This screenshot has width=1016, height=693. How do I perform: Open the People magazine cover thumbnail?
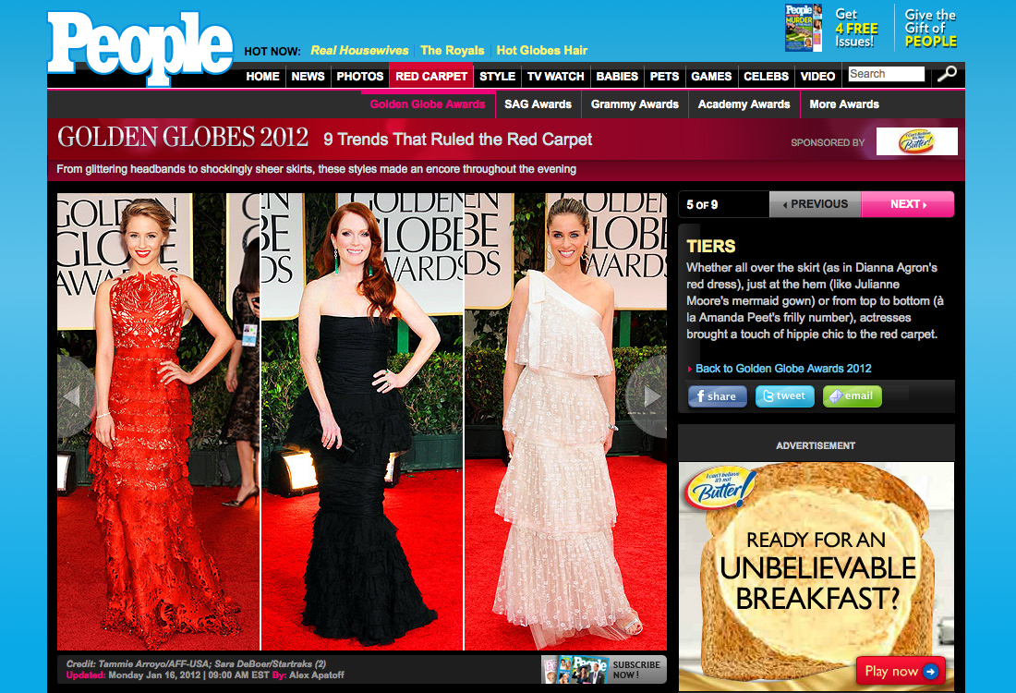point(803,28)
